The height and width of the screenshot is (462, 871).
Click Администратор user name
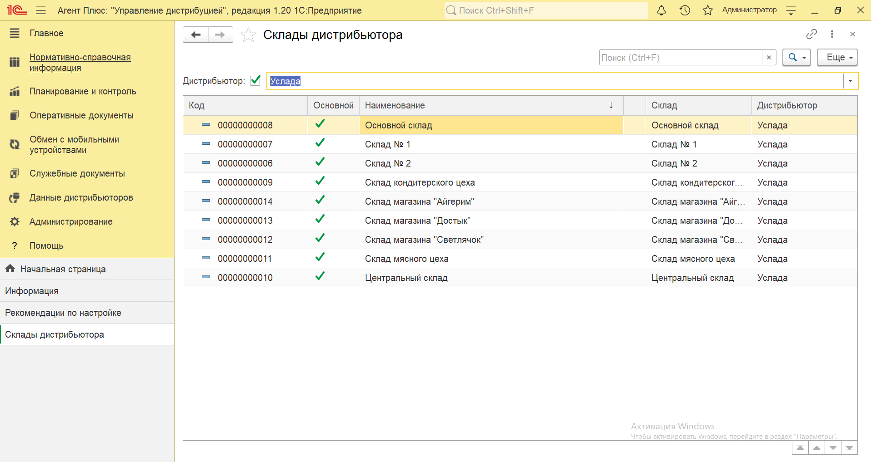[x=749, y=10]
